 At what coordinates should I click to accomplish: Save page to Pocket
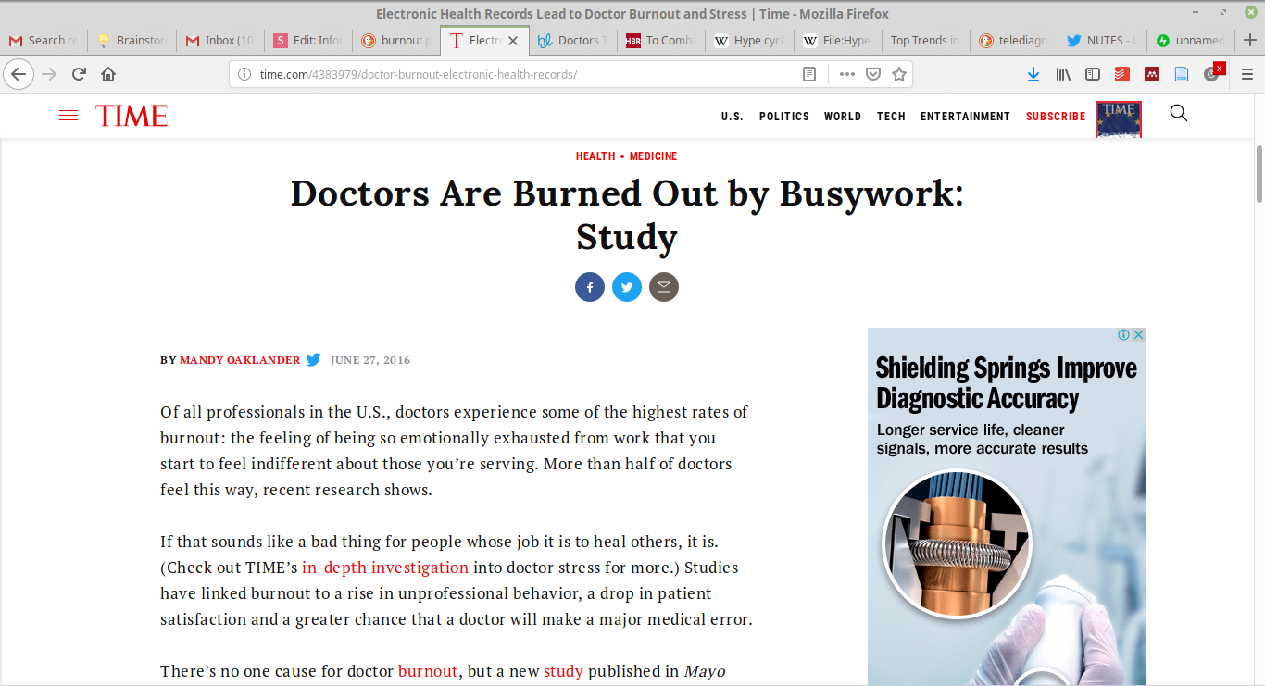click(872, 74)
